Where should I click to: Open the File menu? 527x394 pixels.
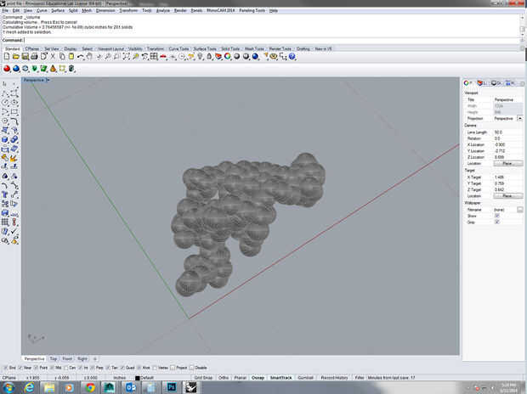[5, 10]
